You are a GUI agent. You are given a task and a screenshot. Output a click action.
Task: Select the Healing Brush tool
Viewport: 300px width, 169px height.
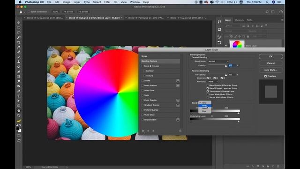[19, 52]
